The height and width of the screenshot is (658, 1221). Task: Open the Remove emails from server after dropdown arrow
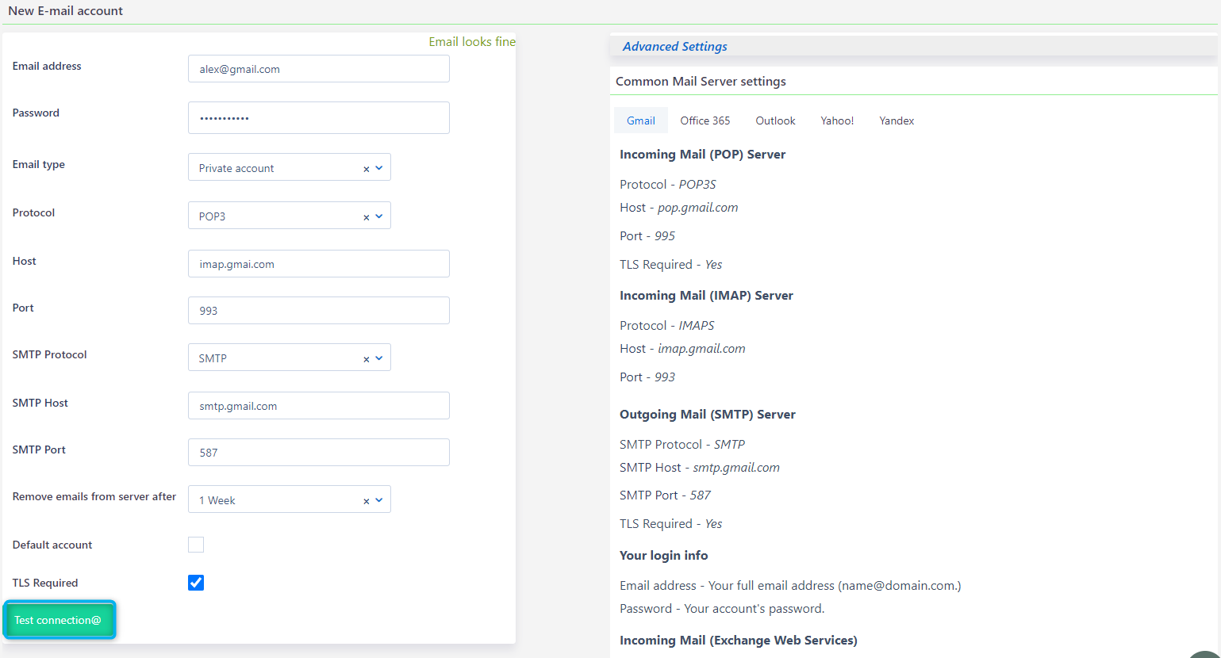pyautogui.click(x=379, y=500)
